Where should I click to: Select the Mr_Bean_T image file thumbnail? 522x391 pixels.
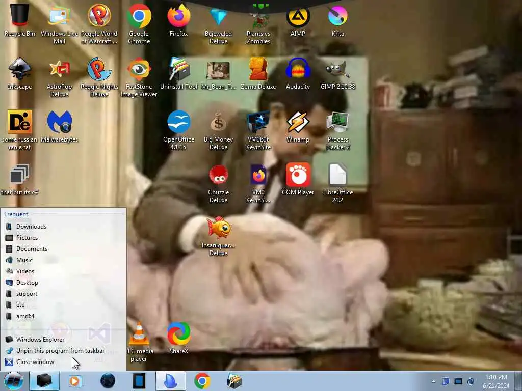tap(218, 75)
